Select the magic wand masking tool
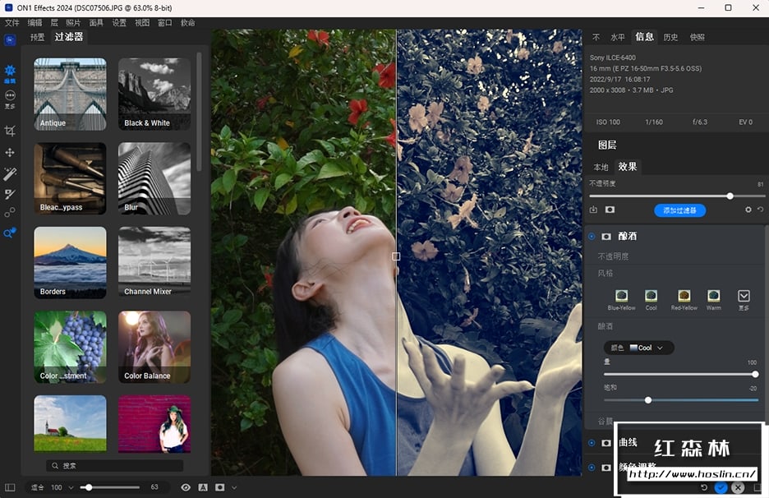The height and width of the screenshot is (498, 769). [10, 173]
